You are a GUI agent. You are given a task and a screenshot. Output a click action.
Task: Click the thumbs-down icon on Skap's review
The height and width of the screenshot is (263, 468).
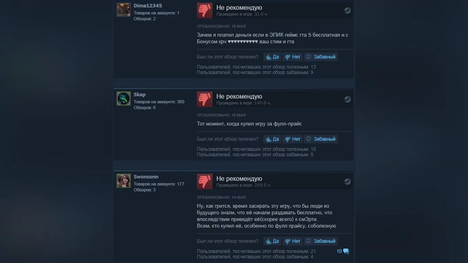coord(205,99)
